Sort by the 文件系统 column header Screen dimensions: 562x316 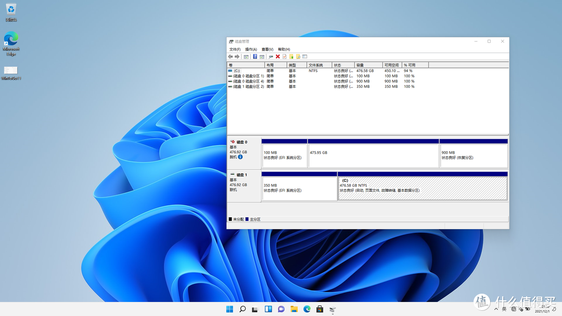click(320, 65)
